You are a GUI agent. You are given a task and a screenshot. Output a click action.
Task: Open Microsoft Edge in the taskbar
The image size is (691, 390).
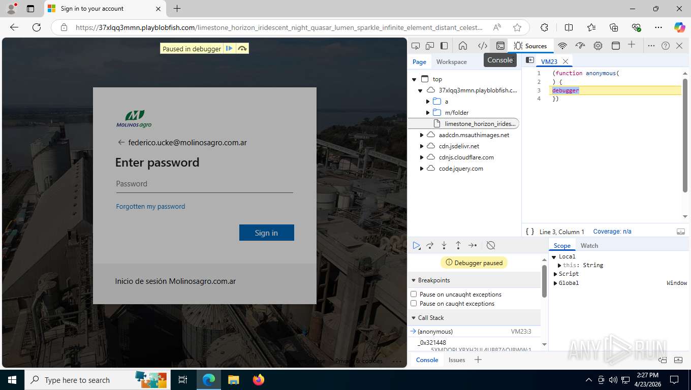point(208,380)
